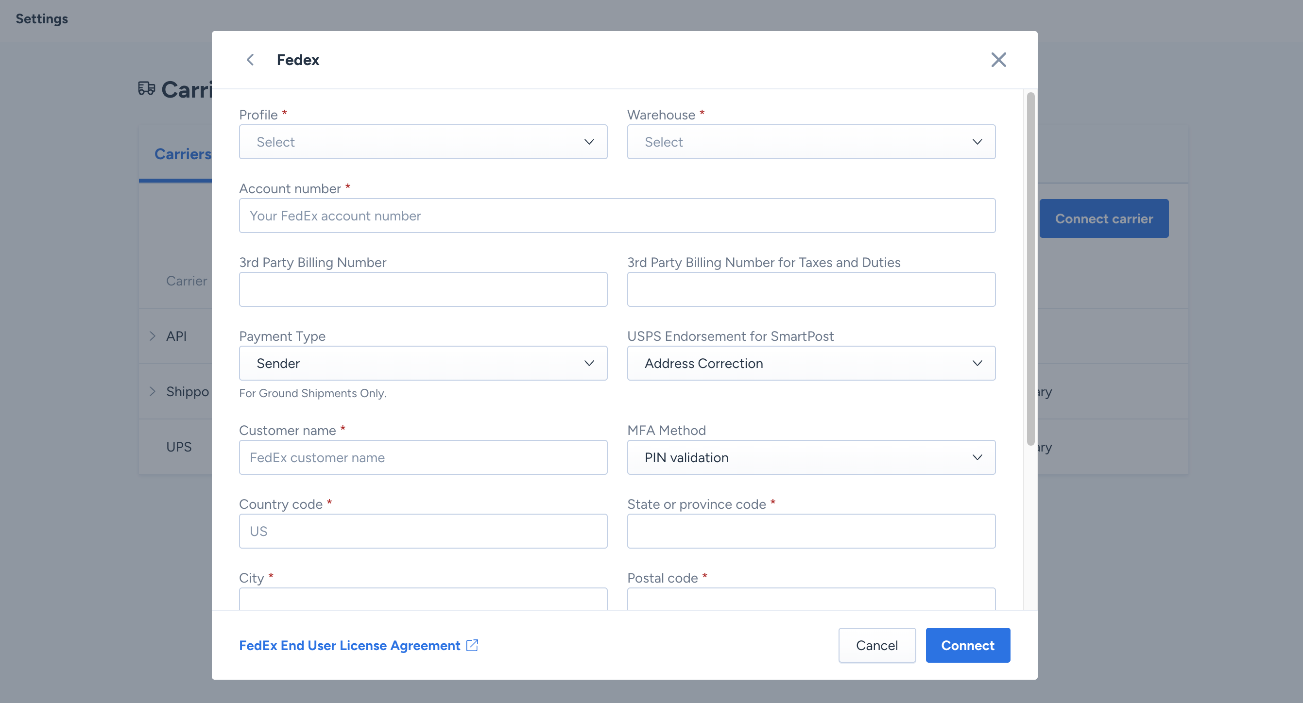Click the State or province code input
Viewport: 1303px width, 703px height.
coord(811,531)
